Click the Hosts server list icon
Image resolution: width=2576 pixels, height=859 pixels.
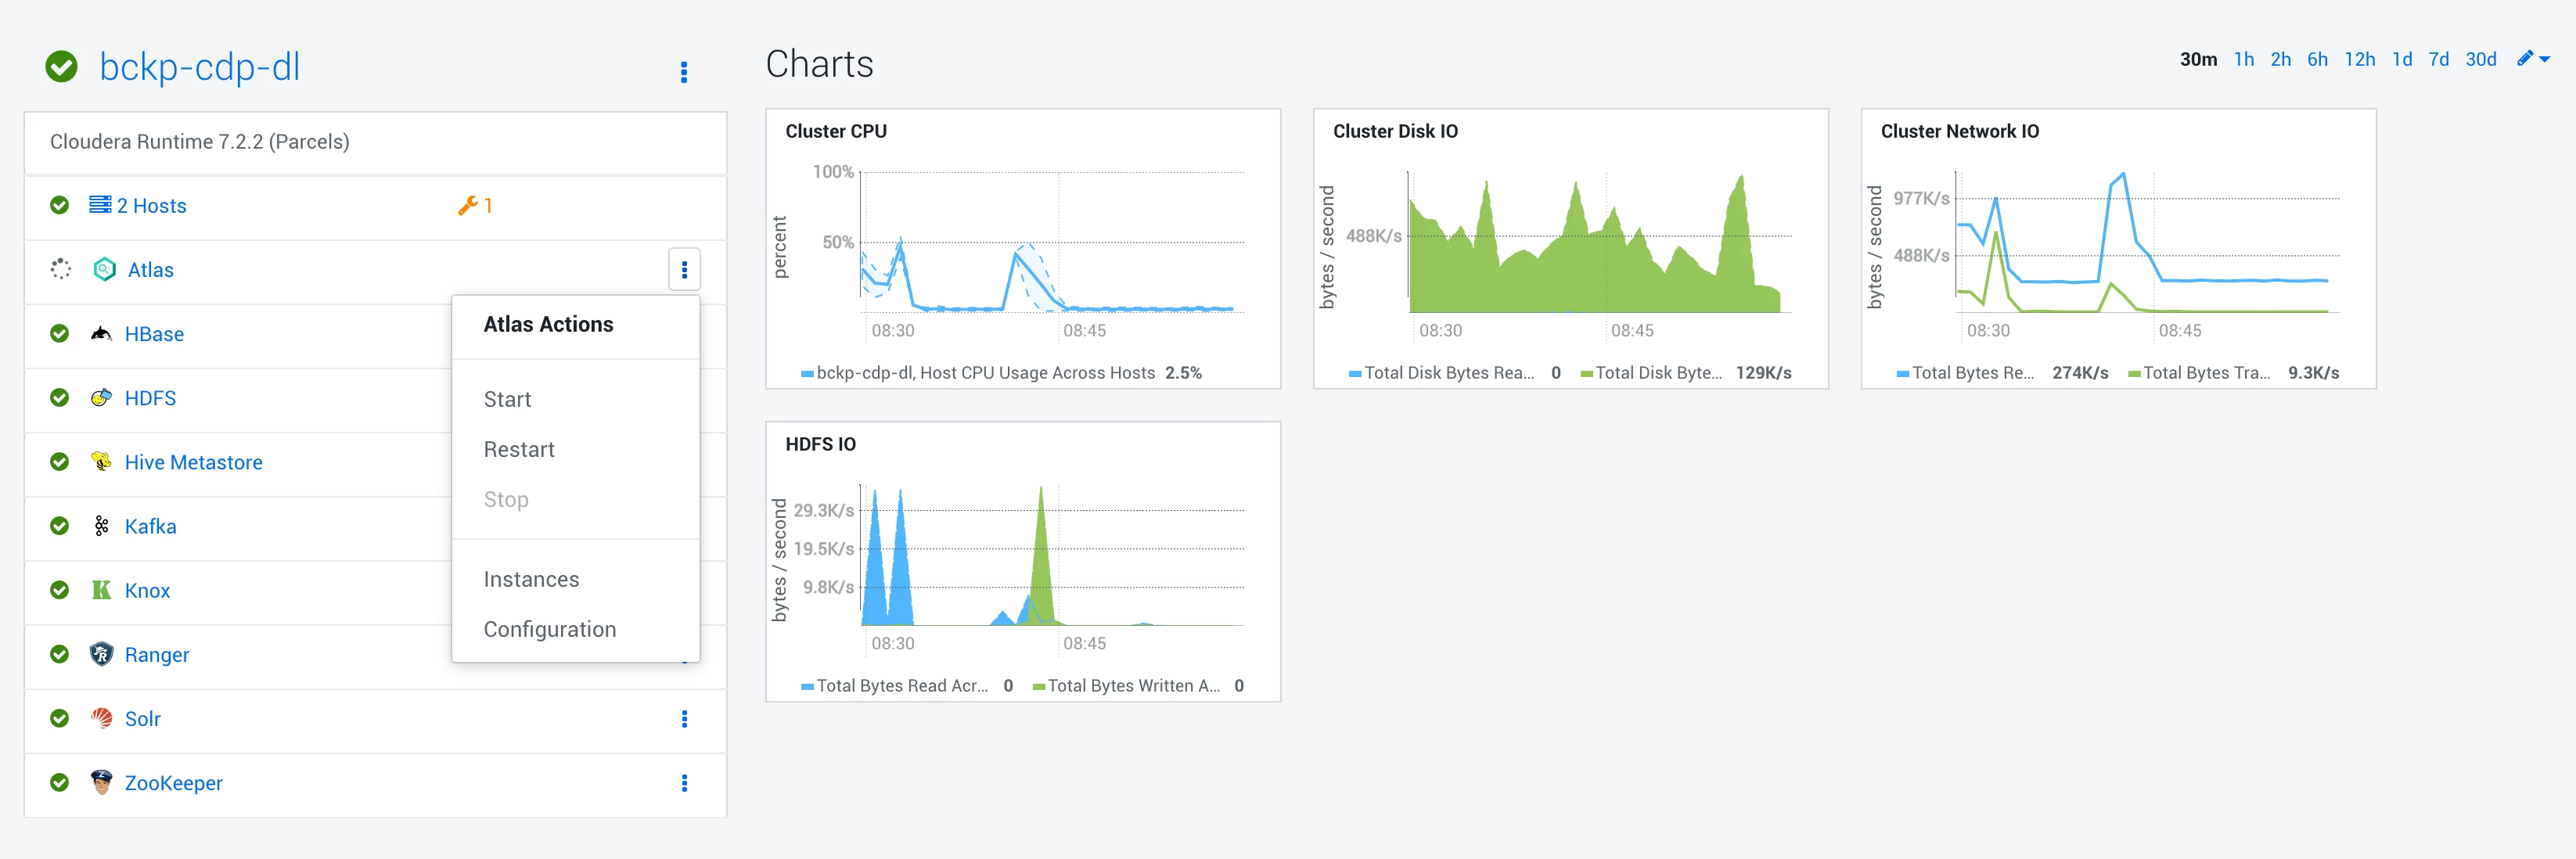100,205
